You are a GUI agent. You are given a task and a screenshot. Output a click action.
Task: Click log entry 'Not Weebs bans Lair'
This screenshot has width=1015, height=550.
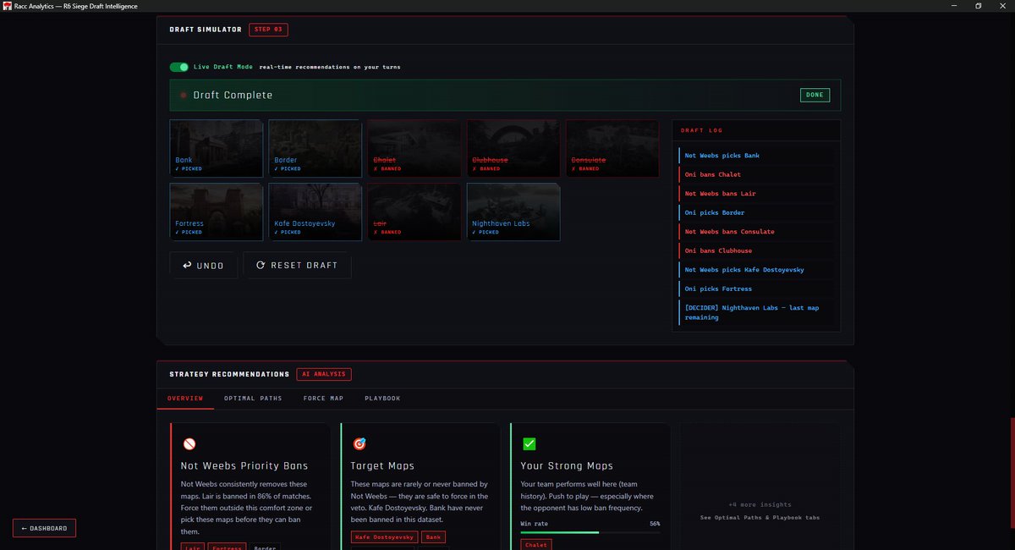pos(756,194)
